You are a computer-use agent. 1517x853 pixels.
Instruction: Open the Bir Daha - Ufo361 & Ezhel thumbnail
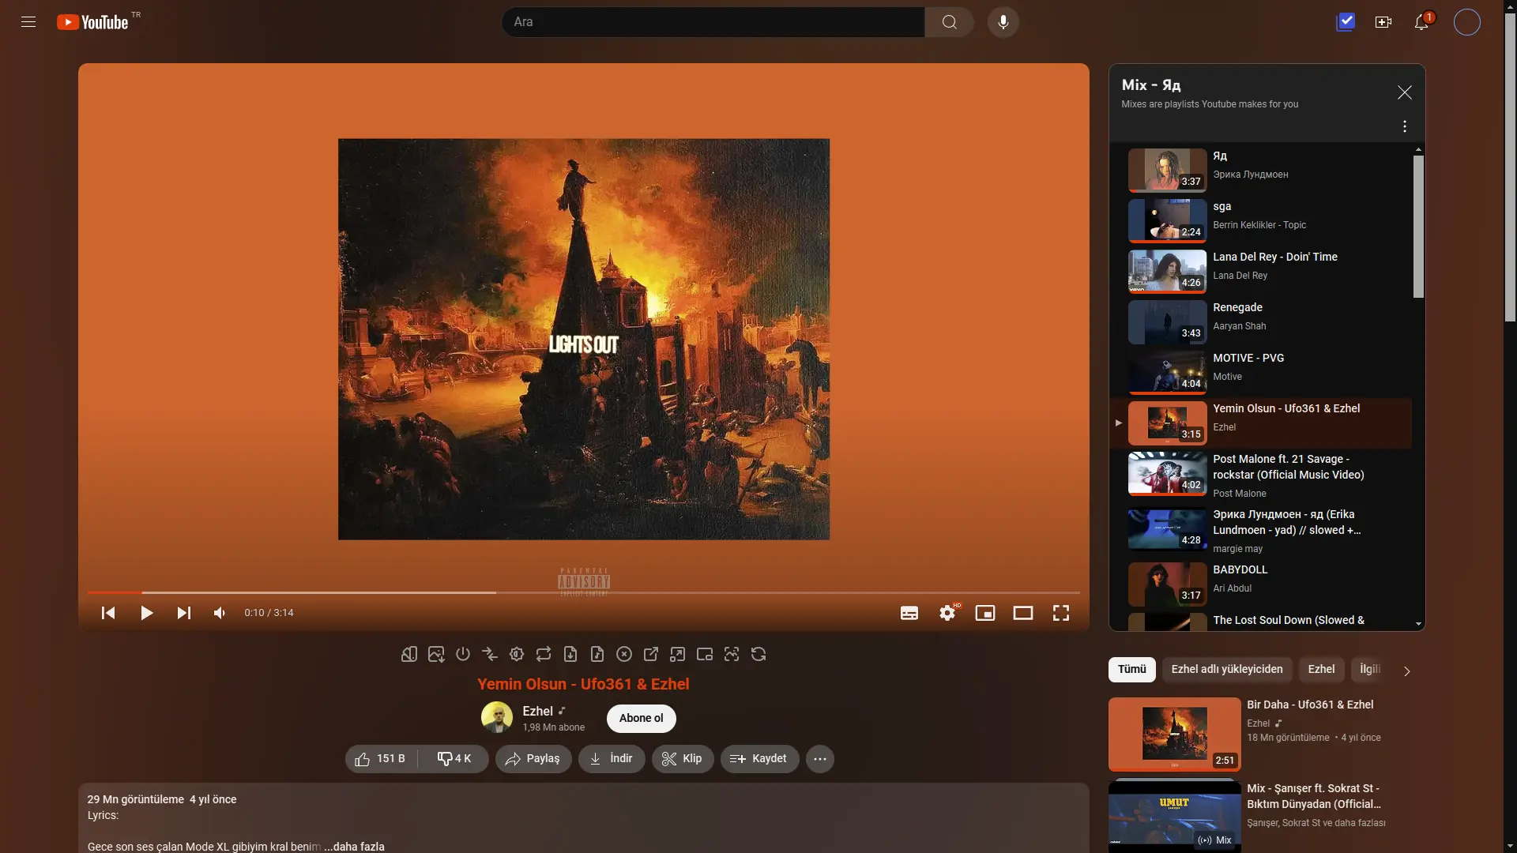point(1175,734)
